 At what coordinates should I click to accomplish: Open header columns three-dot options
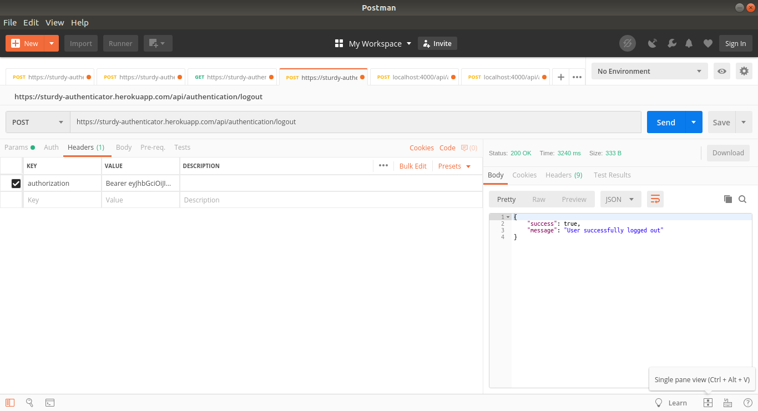tap(383, 165)
